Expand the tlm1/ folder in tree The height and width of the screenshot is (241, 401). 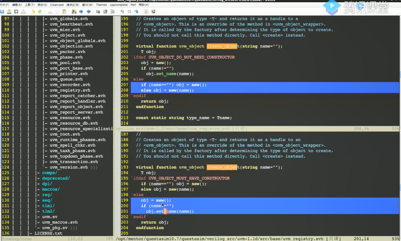(x=48, y=206)
